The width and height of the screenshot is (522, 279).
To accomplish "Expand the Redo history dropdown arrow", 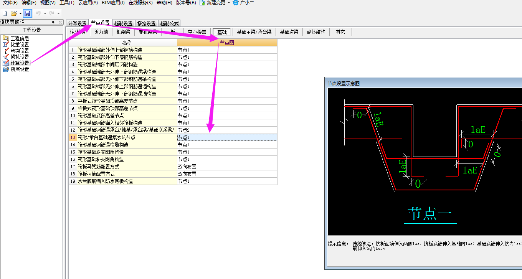I will pyautogui.click(x=58, y=13).
